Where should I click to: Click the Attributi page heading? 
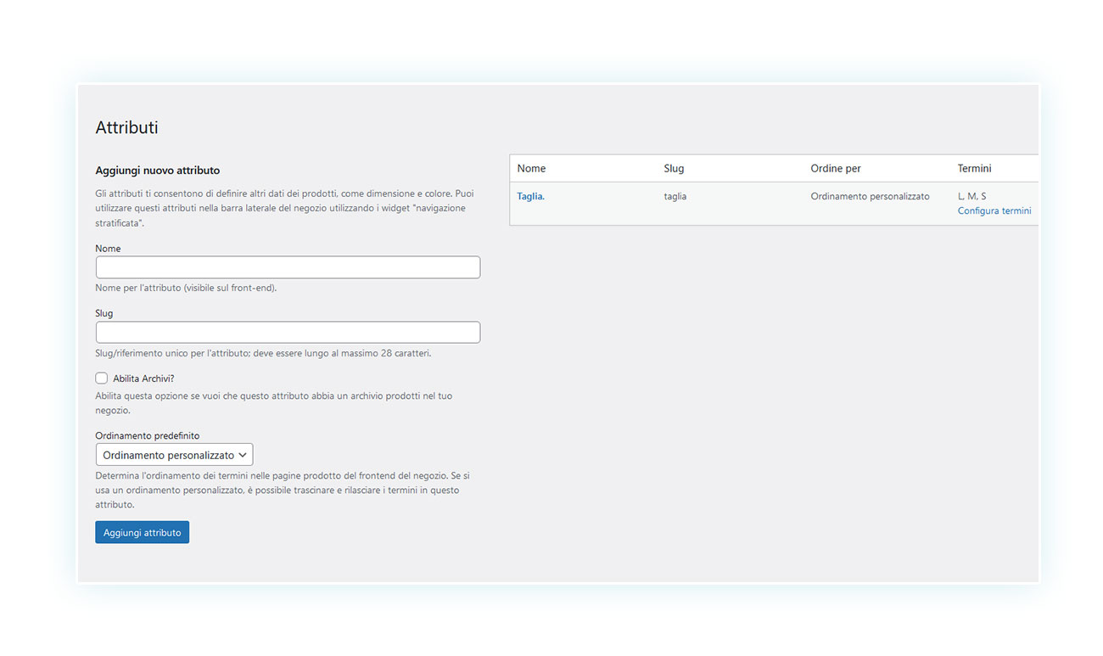click(x=126, y=127)
